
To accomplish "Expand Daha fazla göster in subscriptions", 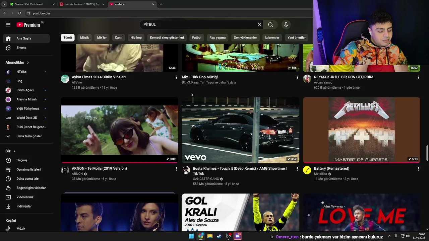I will (26, 136).
